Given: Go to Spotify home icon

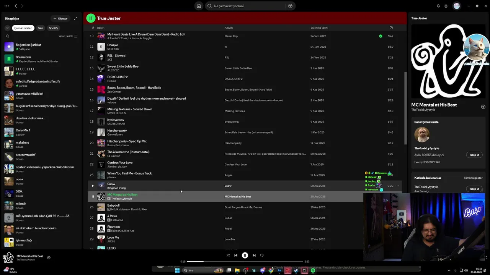Looking at the screenshot, I should 199,6.
